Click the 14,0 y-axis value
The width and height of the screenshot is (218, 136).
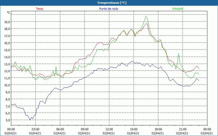pyautogui.click(x=7, y=57)
